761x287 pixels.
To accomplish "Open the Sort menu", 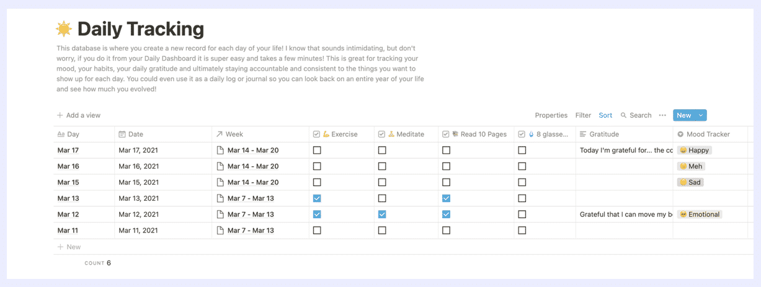I will click(x=605, y=115).
